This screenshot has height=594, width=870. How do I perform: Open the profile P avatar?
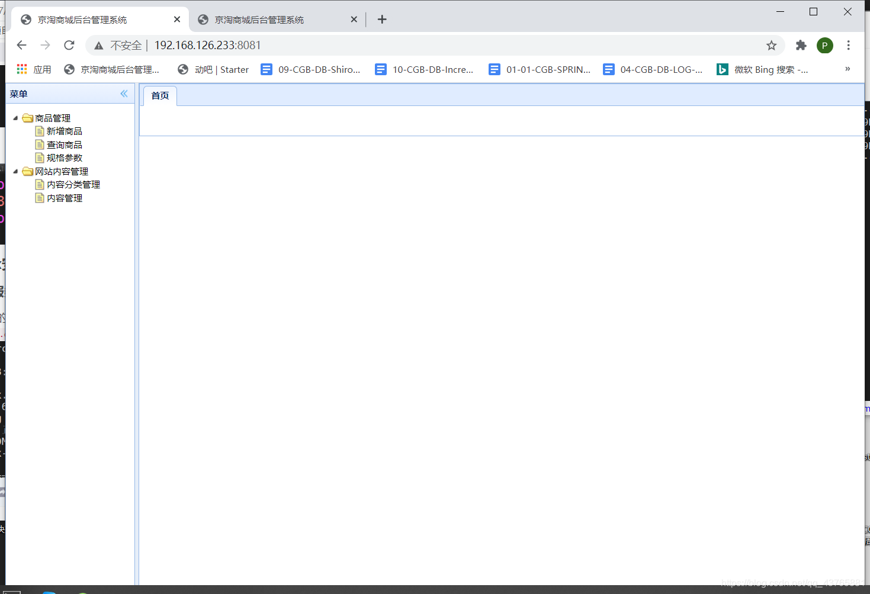coord(824,45)
